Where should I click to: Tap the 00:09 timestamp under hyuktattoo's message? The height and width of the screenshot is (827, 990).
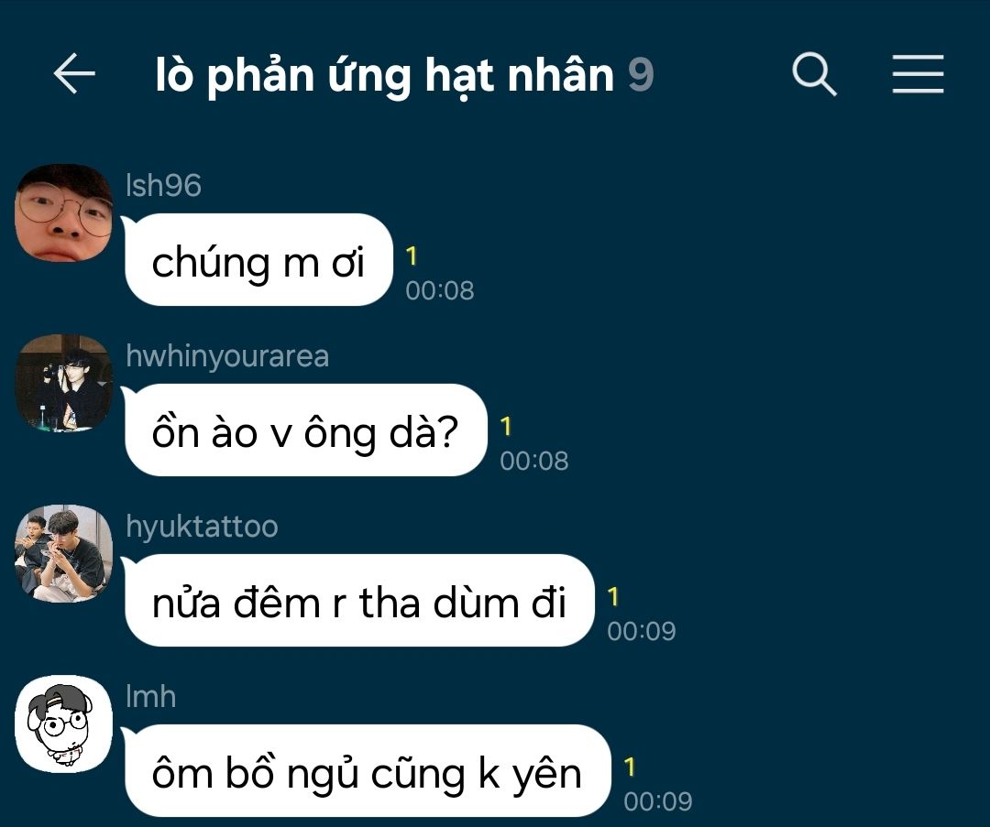642,631
